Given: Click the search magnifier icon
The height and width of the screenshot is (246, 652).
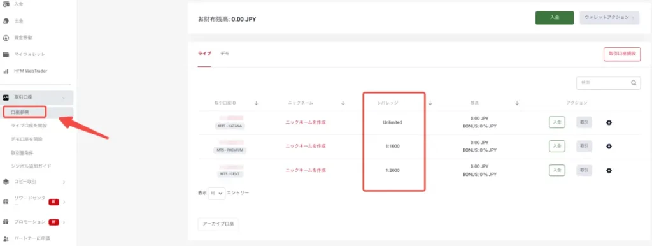Looking at the screenshot, I should point(634,83).
